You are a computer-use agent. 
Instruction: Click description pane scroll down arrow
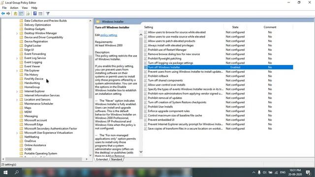click(141, 152)
